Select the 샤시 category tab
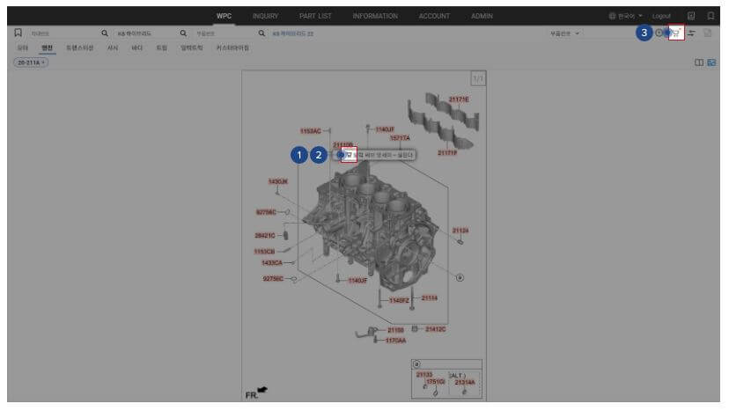 113,48
